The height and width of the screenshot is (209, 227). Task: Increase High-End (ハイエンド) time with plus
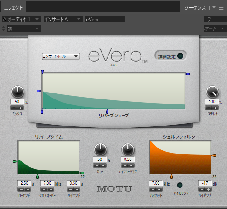77,189
